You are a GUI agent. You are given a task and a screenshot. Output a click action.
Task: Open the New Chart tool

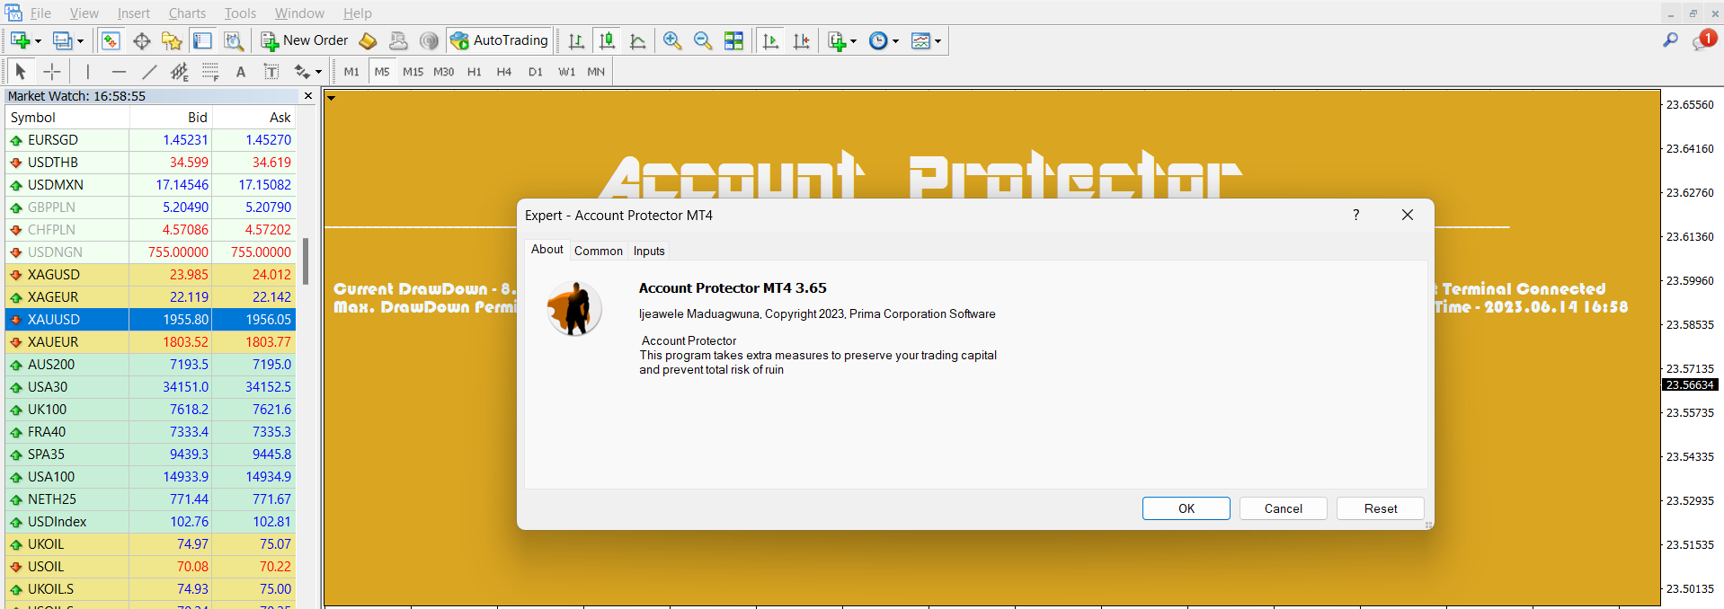(x=20, y=40)
